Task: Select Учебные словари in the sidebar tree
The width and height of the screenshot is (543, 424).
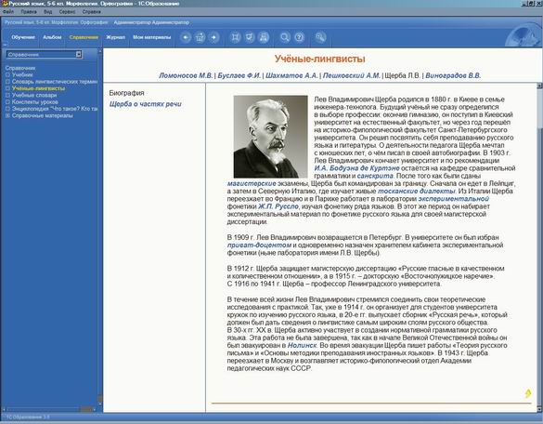Action: [34, 95]
